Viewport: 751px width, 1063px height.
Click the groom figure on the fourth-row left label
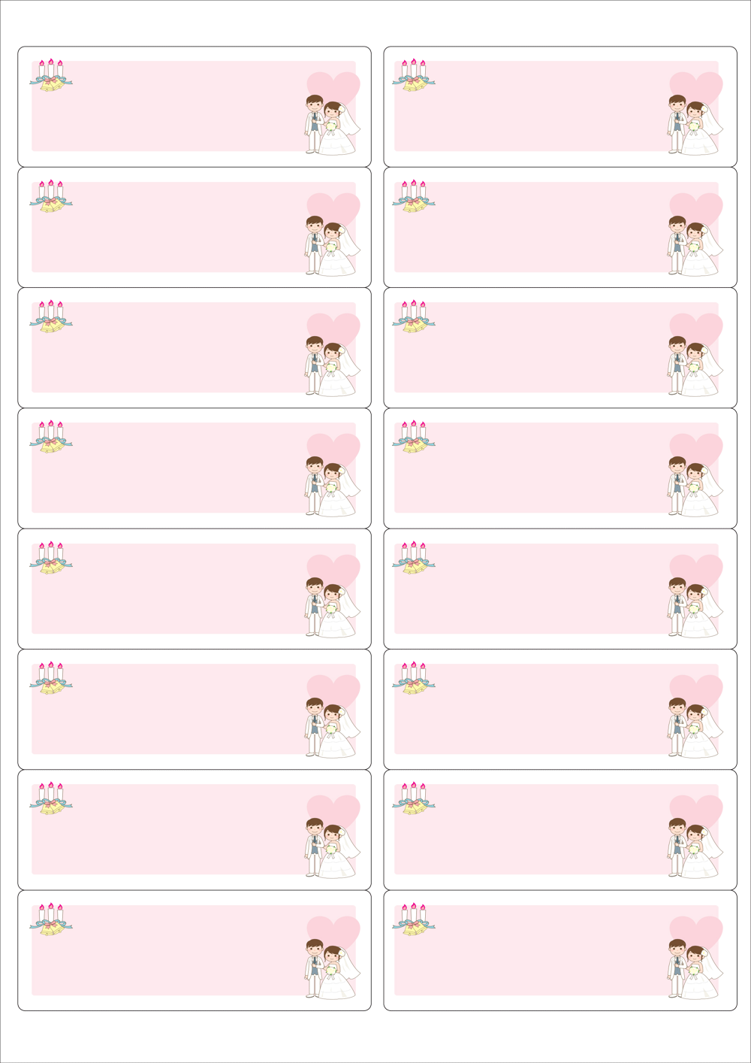(314, 486)
